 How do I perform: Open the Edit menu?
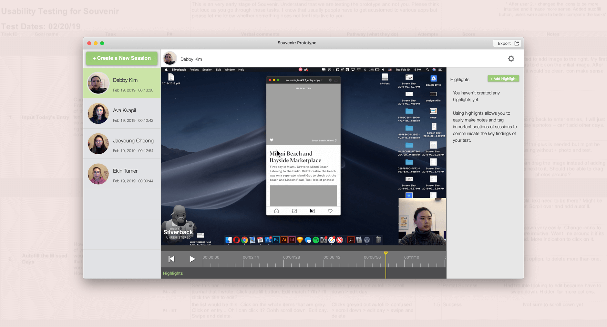coord(218,70)
